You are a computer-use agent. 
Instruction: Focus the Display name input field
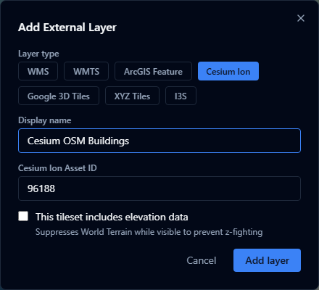[x=159, y=141]
